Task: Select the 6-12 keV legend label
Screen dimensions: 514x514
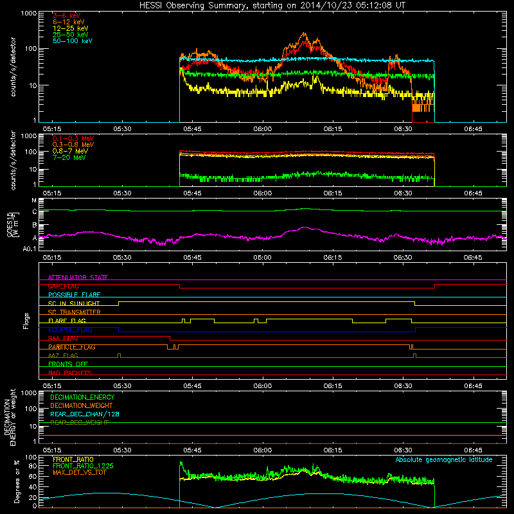Action: pos(69,22)
